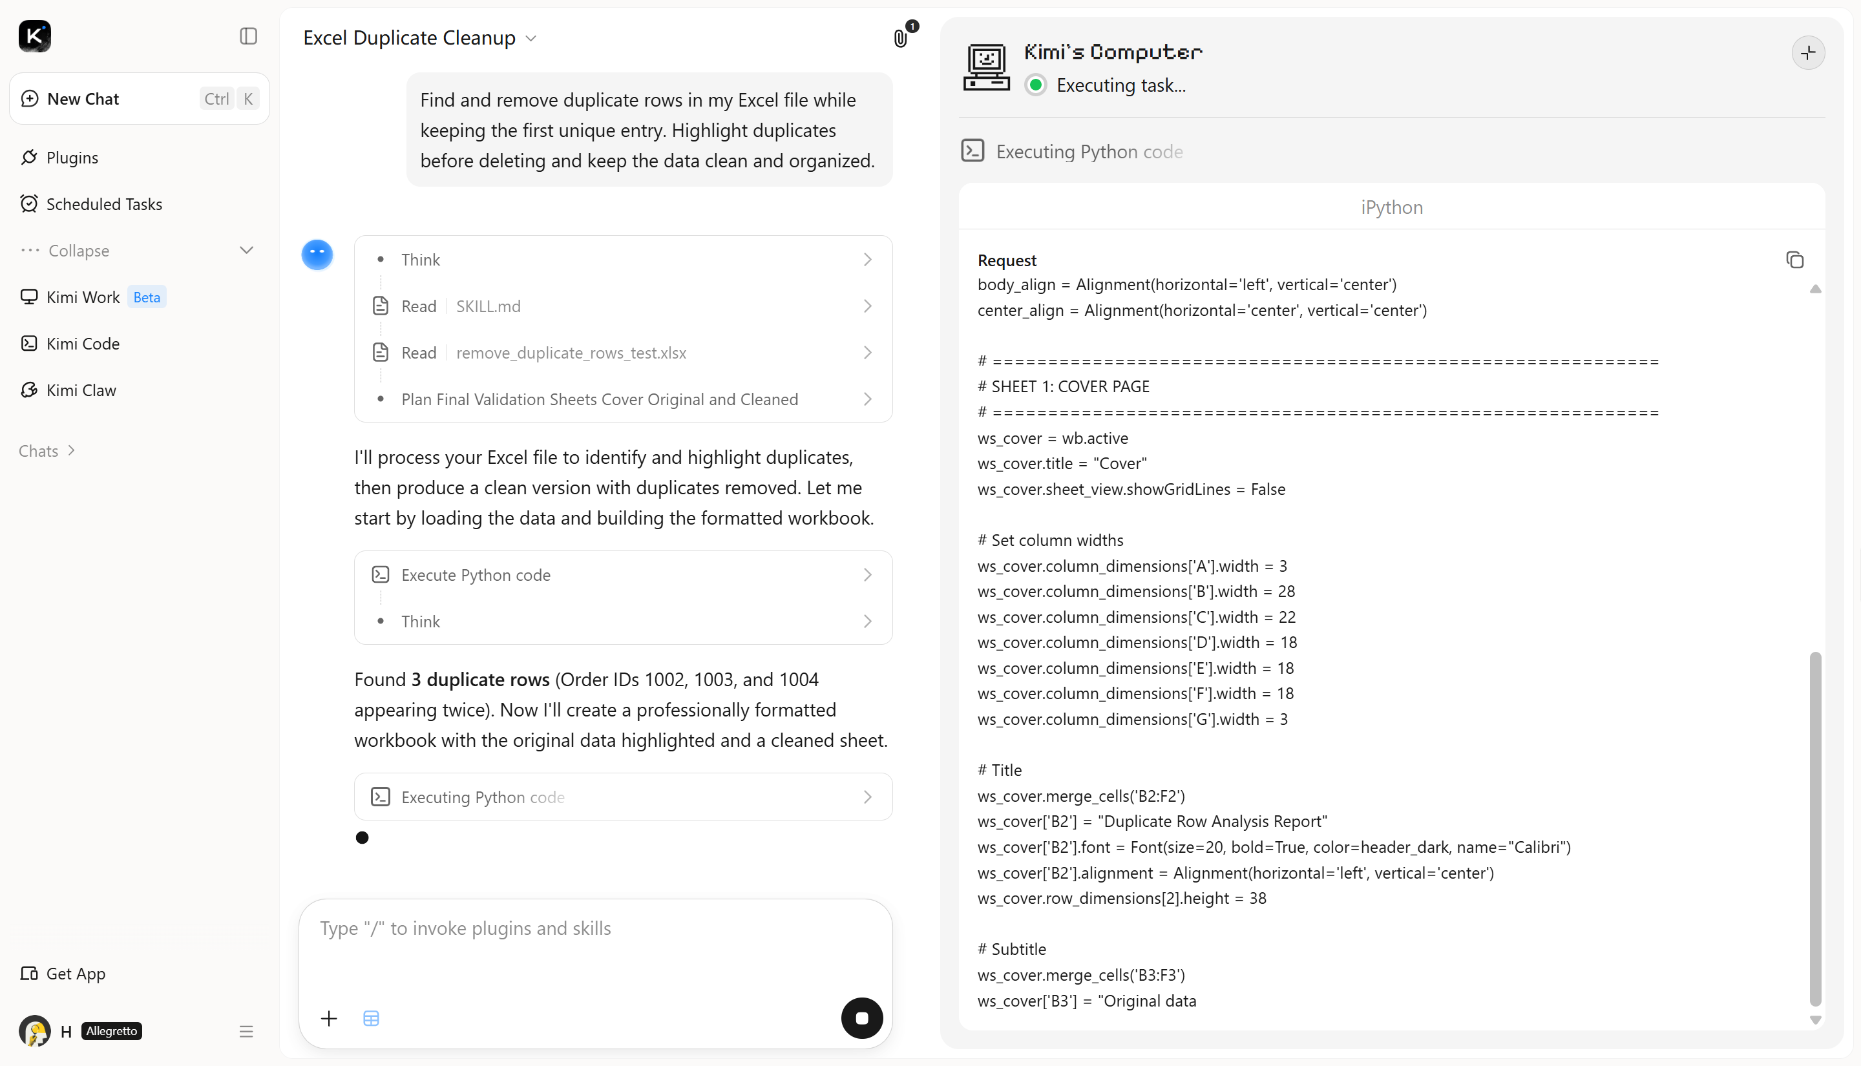
Task: Start a New Chat
Action: [x=139, y=99]
